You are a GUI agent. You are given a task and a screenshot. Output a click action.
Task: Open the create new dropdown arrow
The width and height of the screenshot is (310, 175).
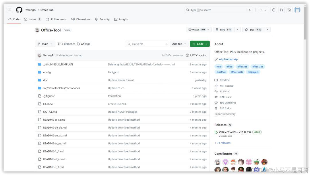(x=266, y=10)
